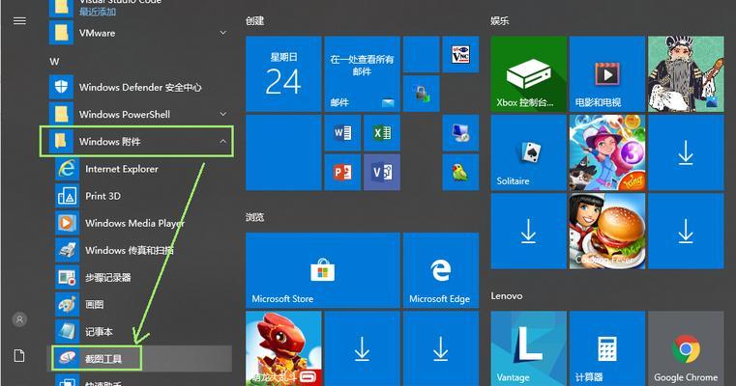Screen dimensions: 736x386
Task: Open the Microsoft Store tile
Action: 322,270
